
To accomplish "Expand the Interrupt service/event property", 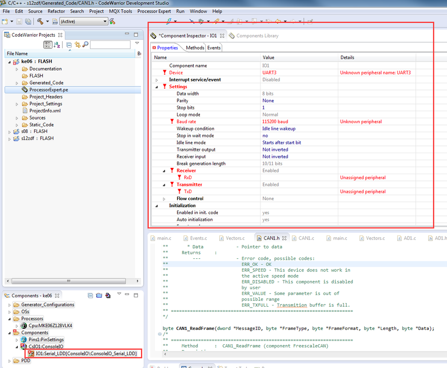I will (157, 80).
